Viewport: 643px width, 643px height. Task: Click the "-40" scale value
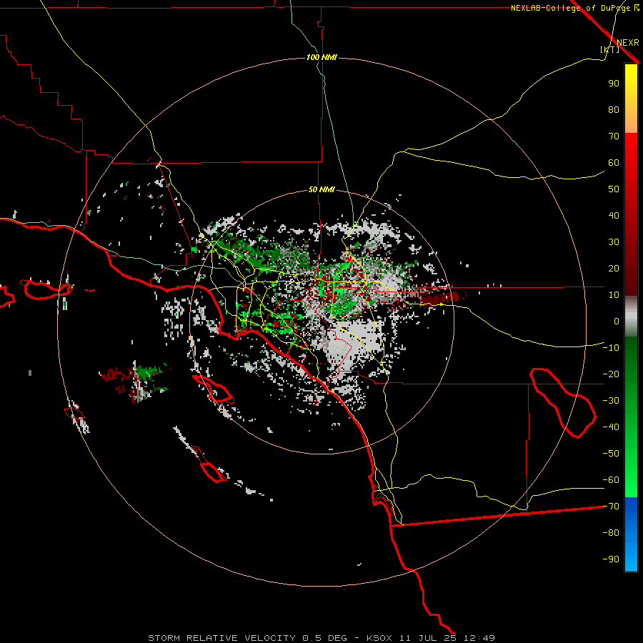click(x=611, y=427)
